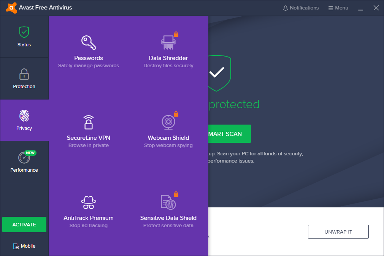384x256 pixels.
Task: Click the green shield Status icon
Action: (x=24, y=32)
